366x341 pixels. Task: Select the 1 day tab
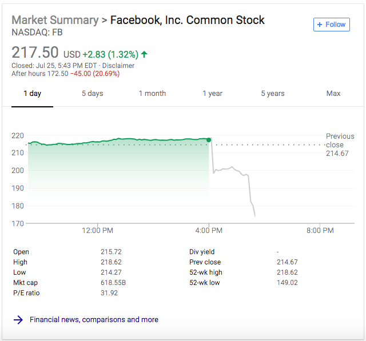pyautogui.click(x=32, y=94)
